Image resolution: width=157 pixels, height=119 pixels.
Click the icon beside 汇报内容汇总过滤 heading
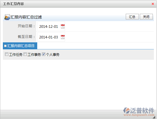click(x=7, y=17)
